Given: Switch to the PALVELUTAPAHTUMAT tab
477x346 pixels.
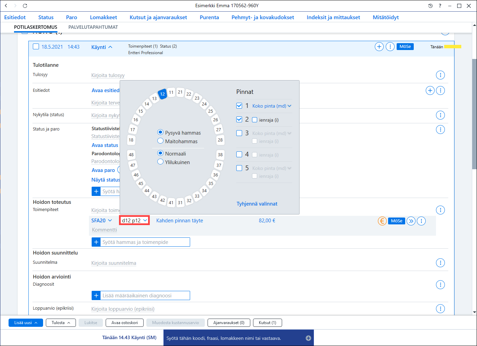Looking at the screenshot, I should [93, 27].
